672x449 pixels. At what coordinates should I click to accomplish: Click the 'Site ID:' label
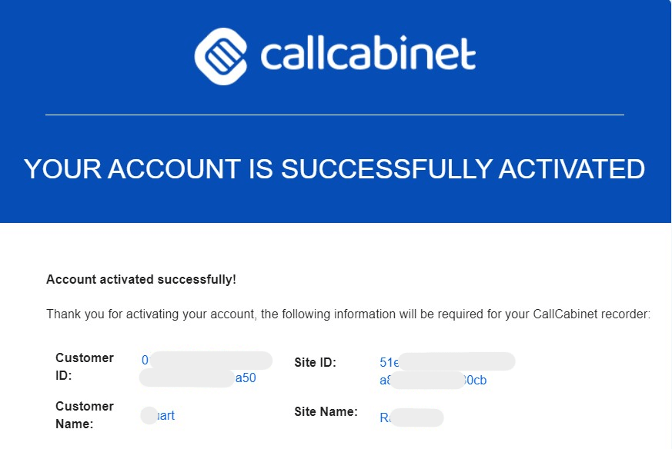coord(315,363)
